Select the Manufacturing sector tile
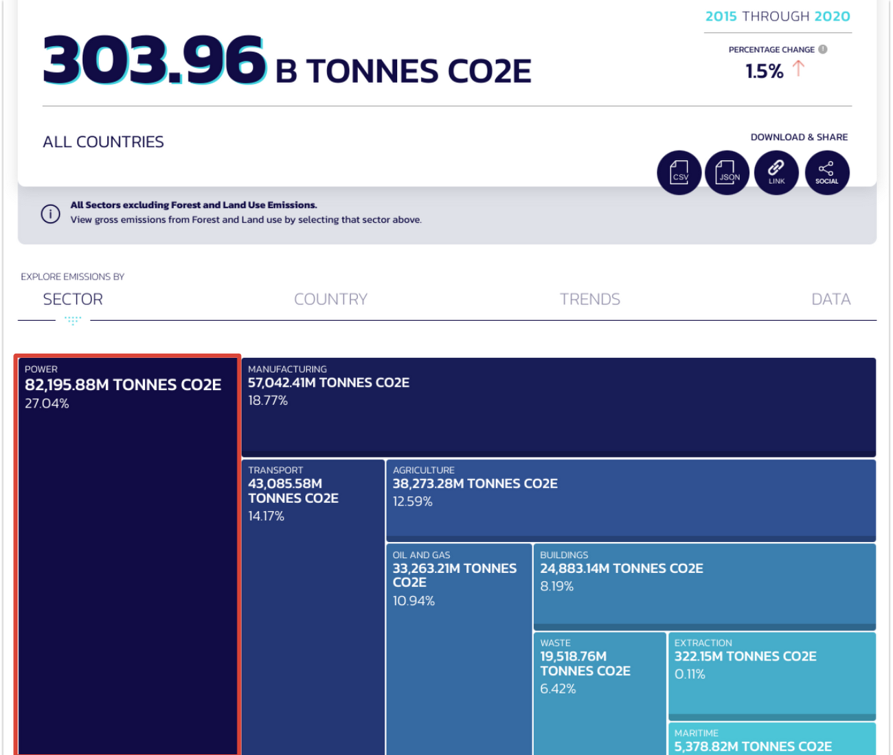Viewport: 893px width, 755px height. [x=558, y=407]
